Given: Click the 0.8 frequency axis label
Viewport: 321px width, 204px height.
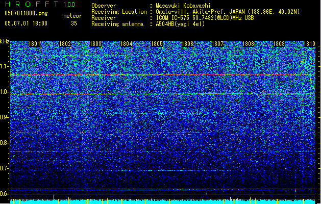Looking at the screenshot, I should point(5,143).
